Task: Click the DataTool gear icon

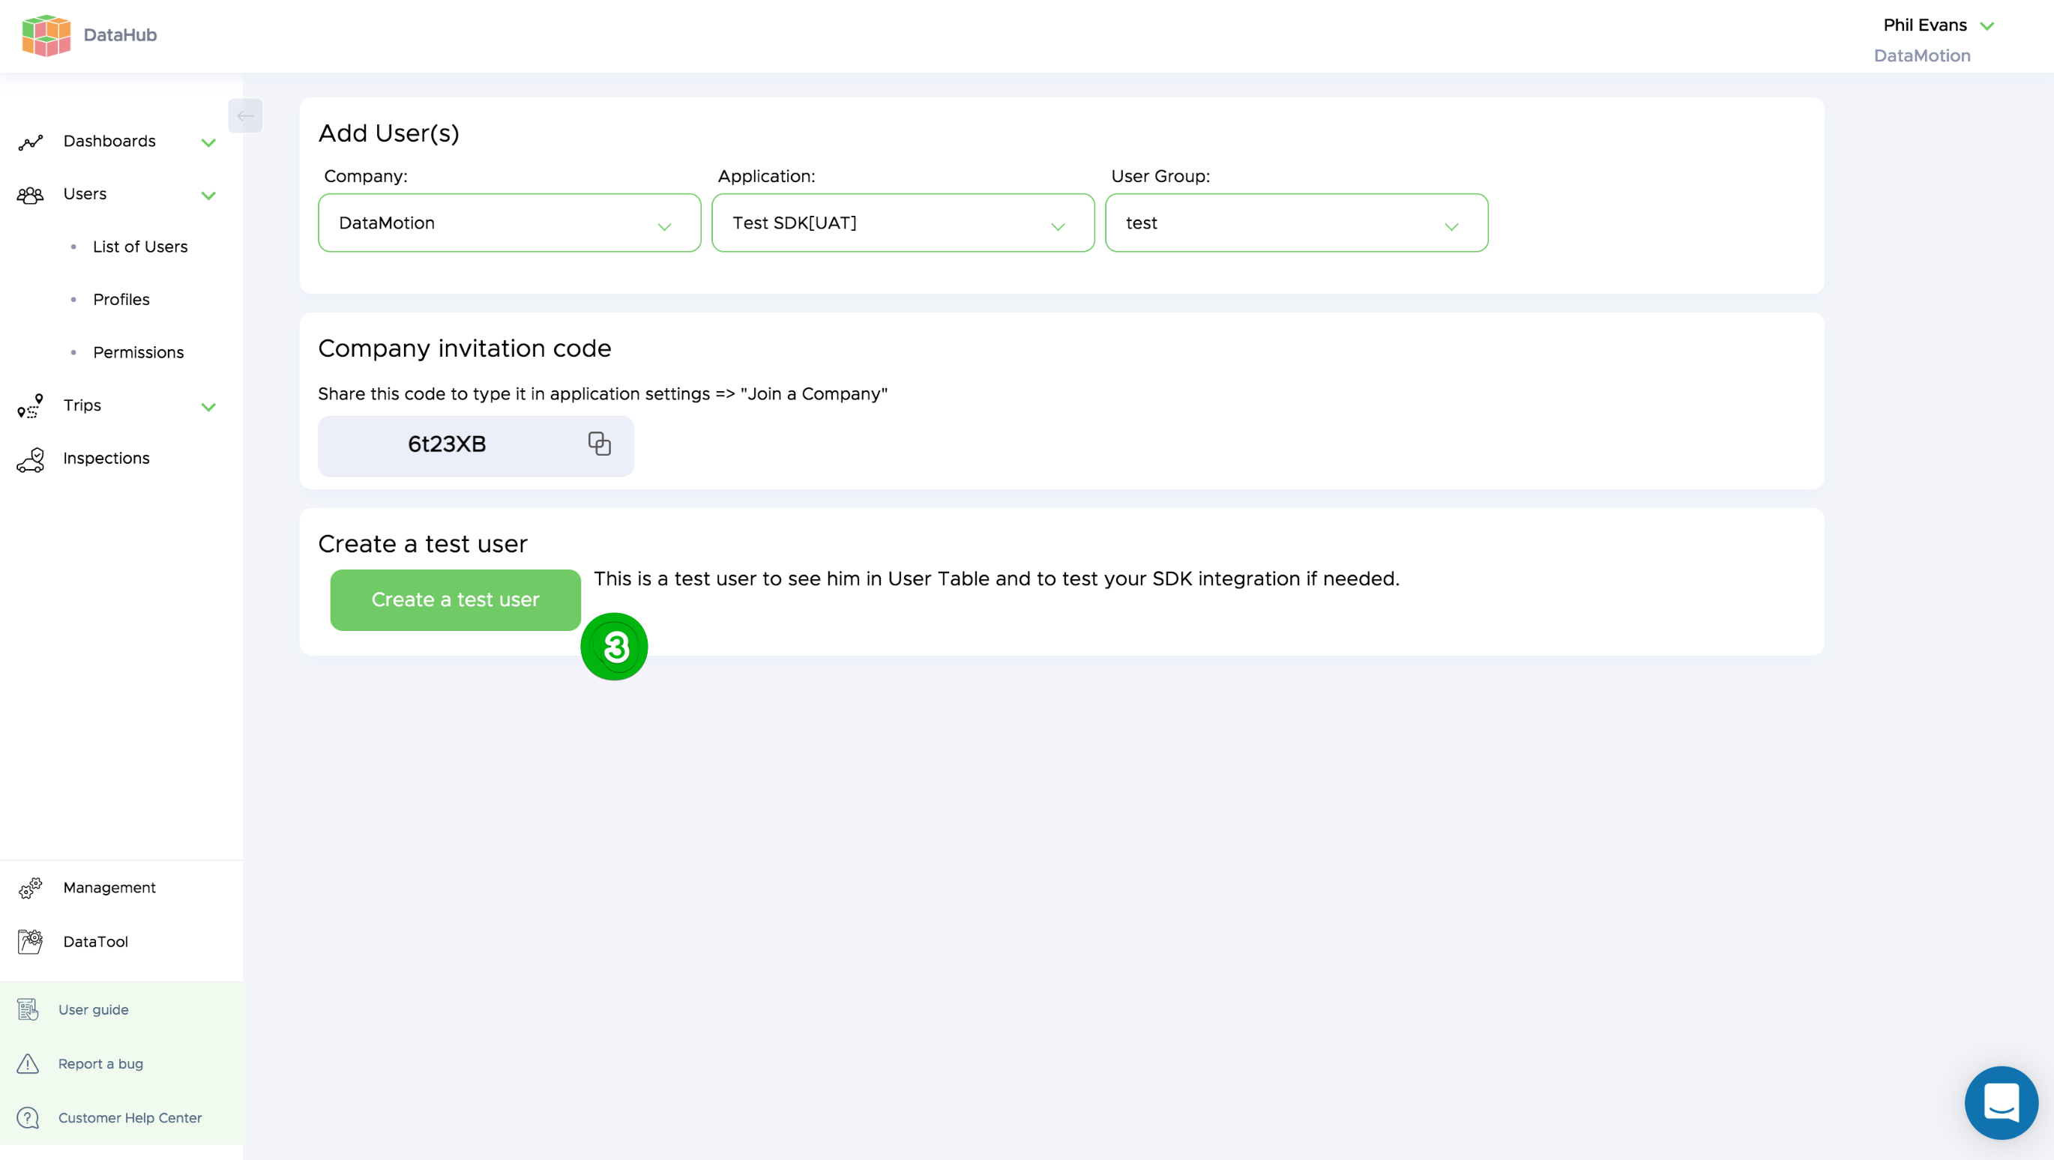Action: tap(30, 941)
